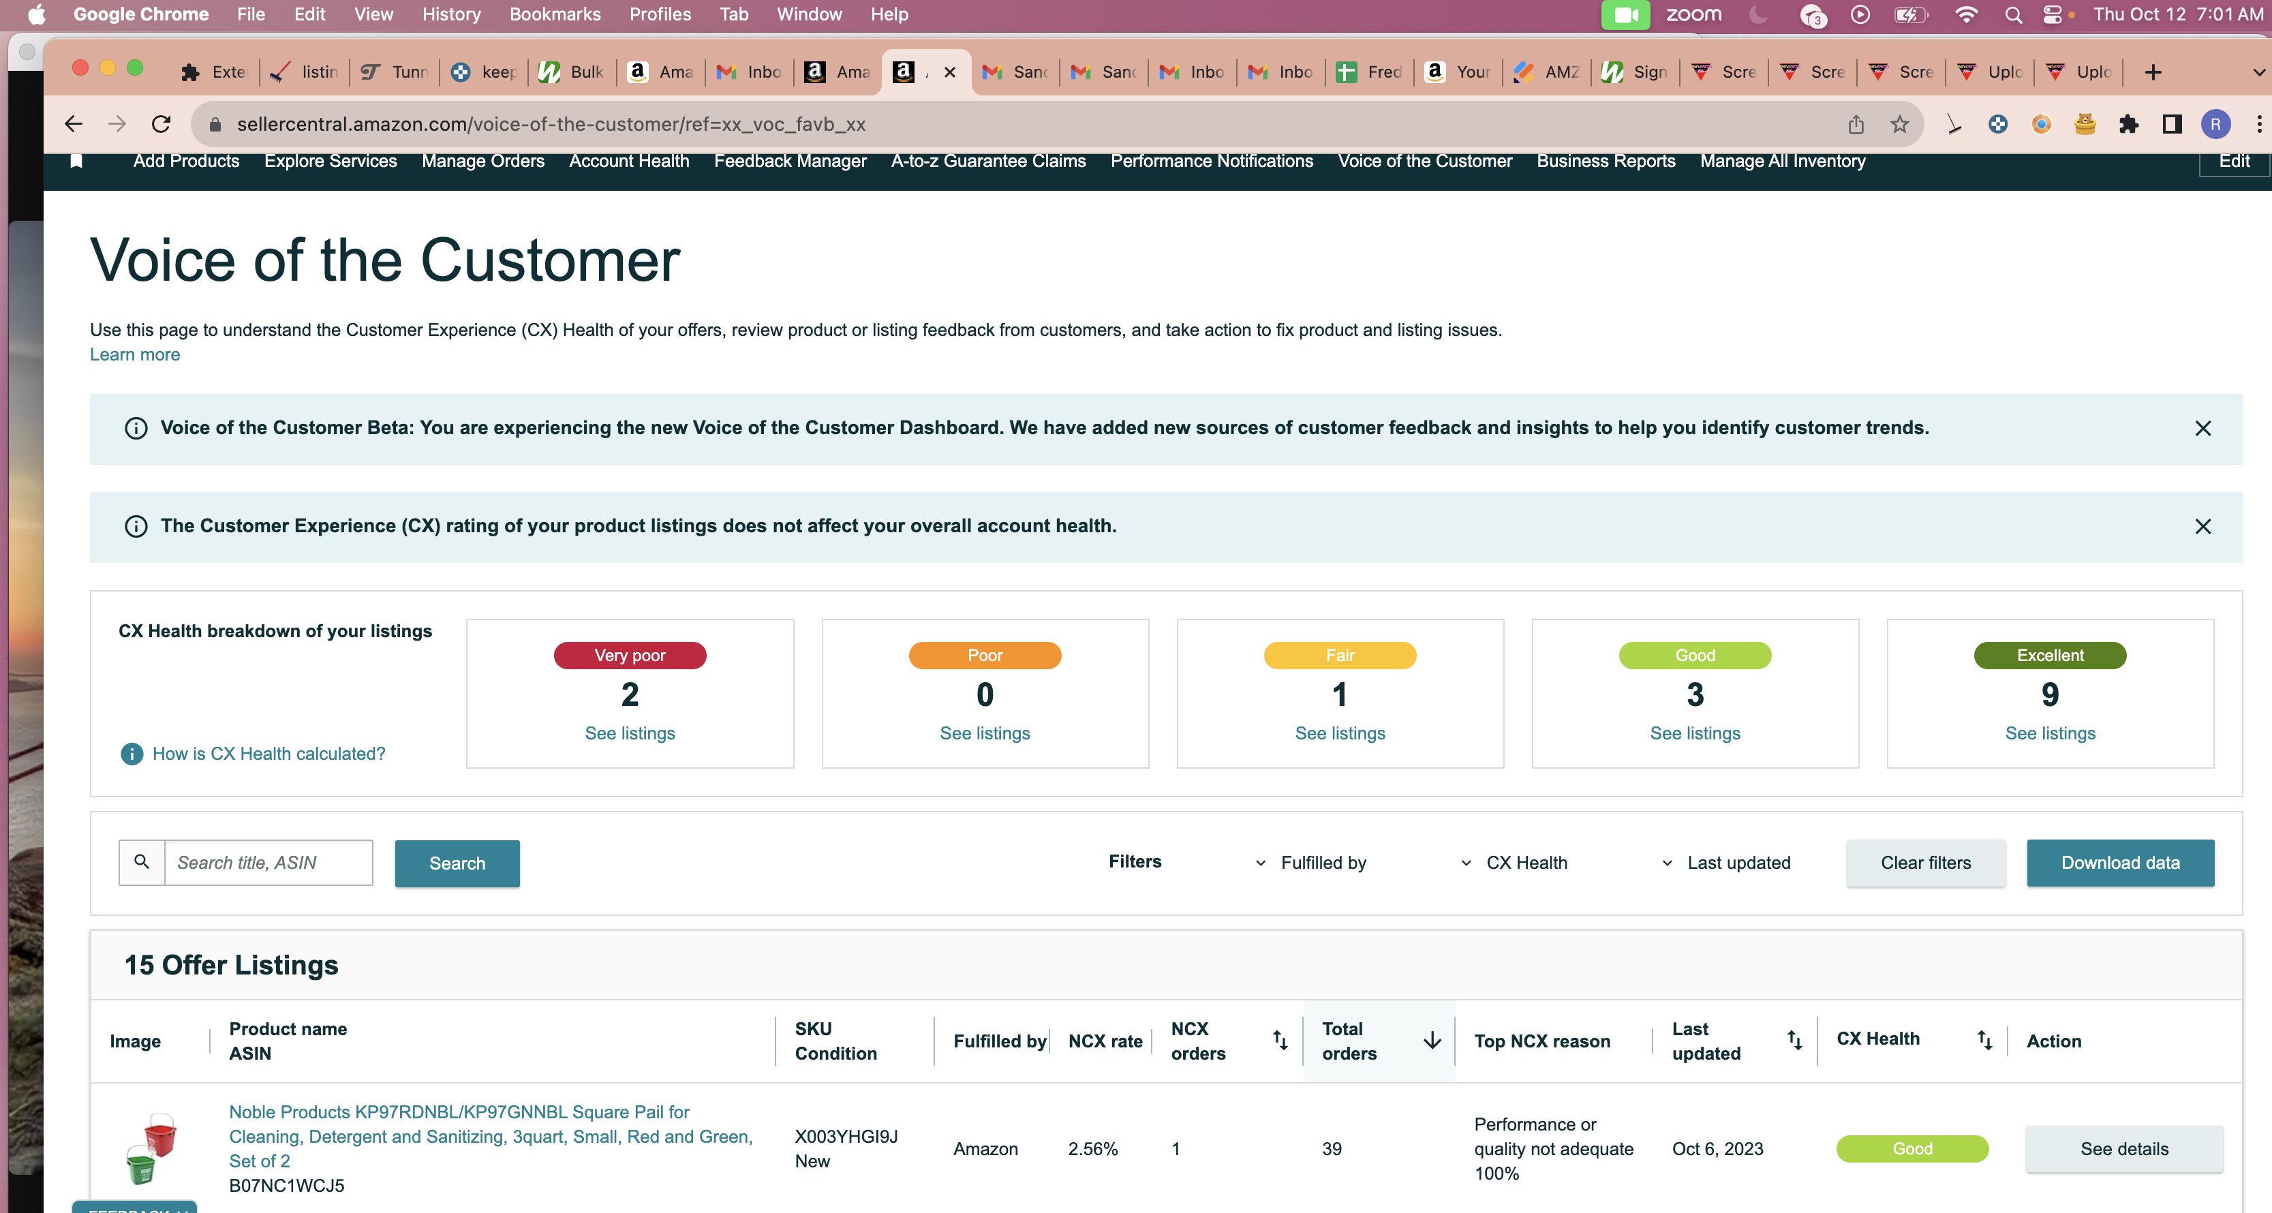This screenshot has width=2272, height=1213.
Task: Open the Chrome profile avatar R
Action: 2215,125
